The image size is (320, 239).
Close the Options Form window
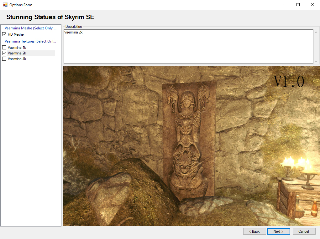(312, 5)
